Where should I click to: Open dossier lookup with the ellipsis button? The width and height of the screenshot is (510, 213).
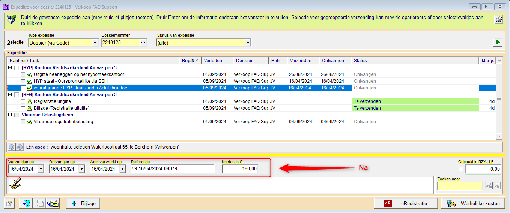pos(143,43)
